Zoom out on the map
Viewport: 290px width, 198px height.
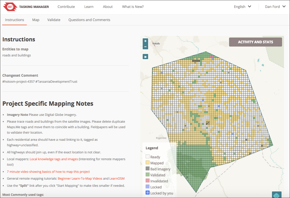click(145, 47)
